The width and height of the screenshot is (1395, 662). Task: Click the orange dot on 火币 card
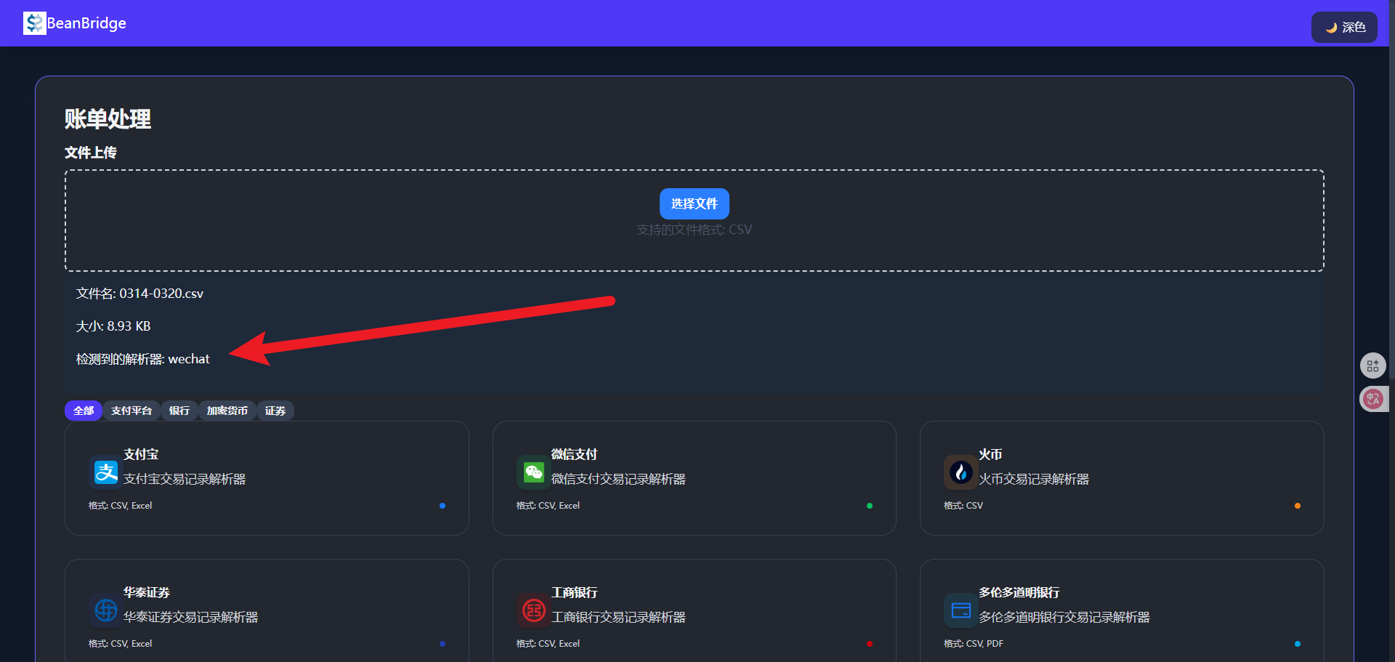[x=1298, y=506]
